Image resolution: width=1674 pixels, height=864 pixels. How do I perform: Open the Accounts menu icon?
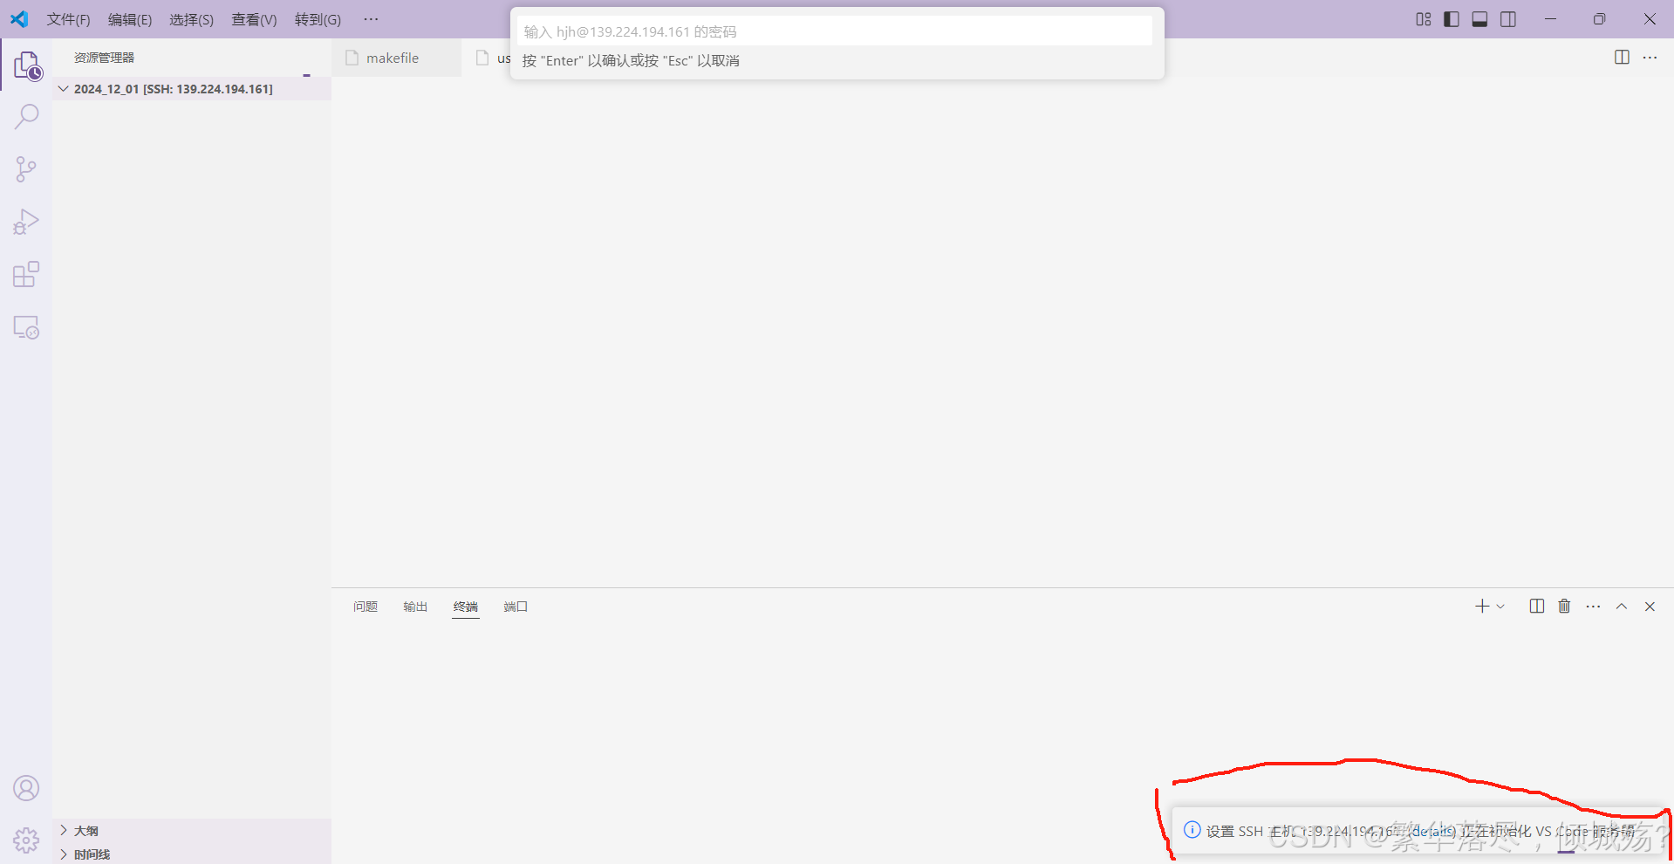pyautogui.click(x=26, y=788)
